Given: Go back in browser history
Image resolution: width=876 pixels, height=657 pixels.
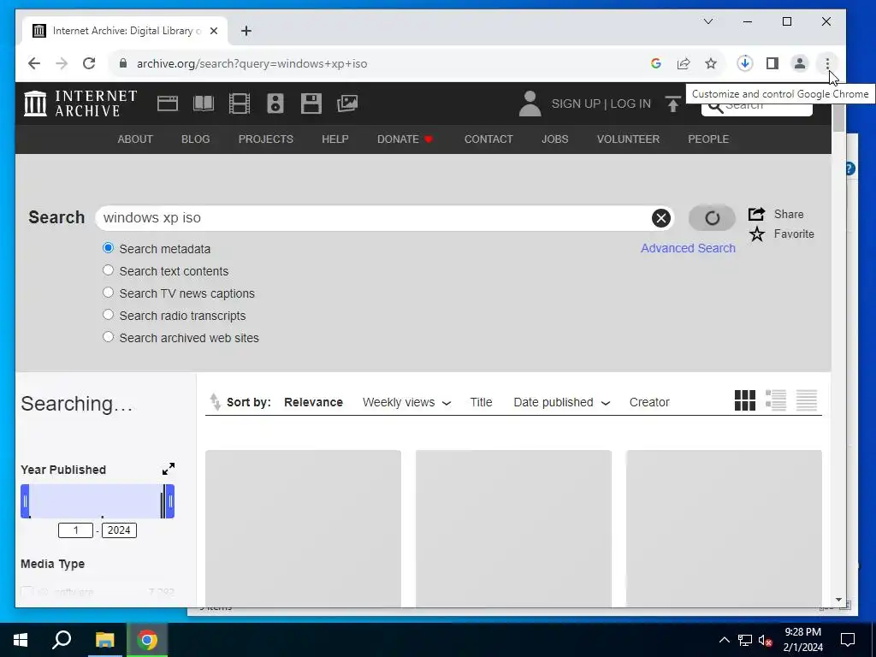Looking at the screenshot, I should [34, 63].
